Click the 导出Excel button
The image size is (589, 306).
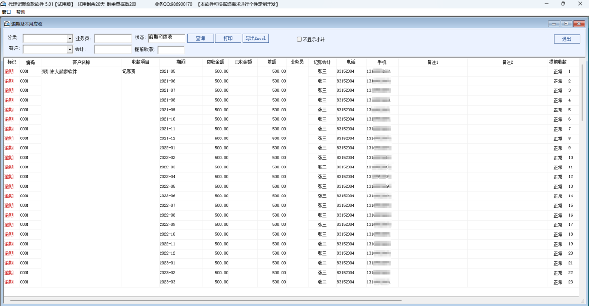click(x=256, y=38)
